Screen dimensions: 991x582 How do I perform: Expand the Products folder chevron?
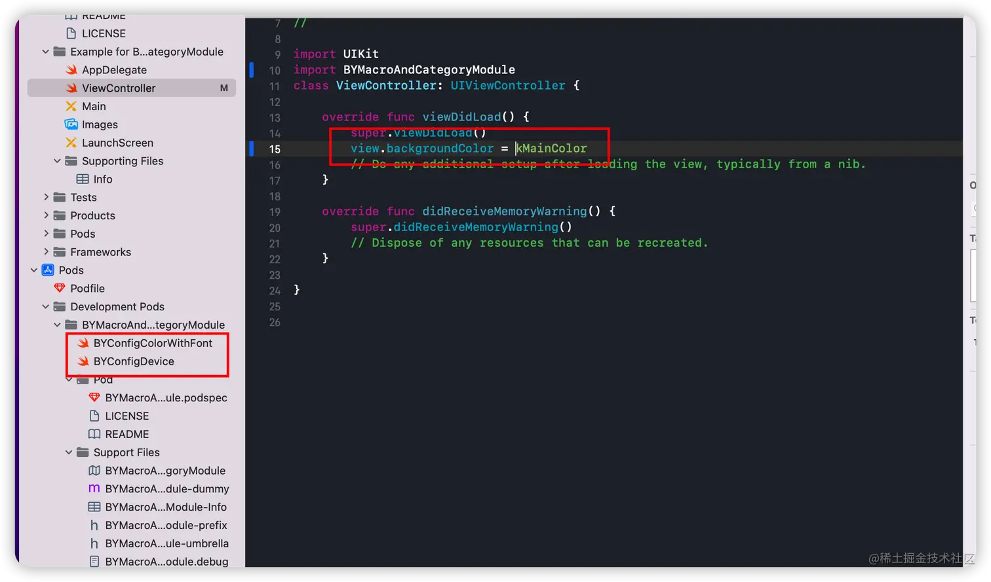pyautogui.click(x=46, y=215)
